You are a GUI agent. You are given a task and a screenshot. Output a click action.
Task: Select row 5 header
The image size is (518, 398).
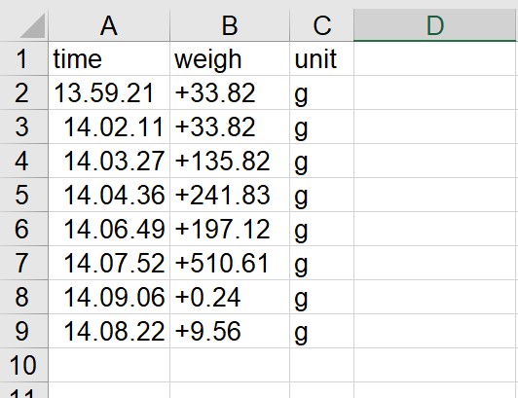(x=23, y=195)
